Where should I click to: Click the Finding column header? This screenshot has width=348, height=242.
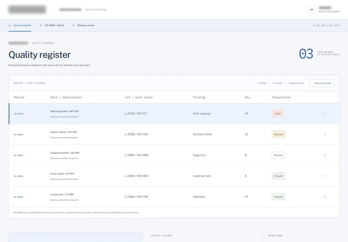199,97
